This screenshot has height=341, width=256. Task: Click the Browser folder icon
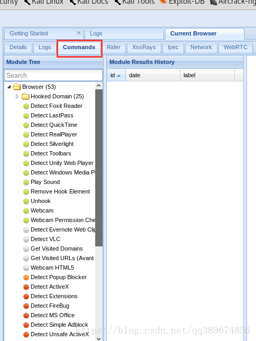tap(17, 87)
